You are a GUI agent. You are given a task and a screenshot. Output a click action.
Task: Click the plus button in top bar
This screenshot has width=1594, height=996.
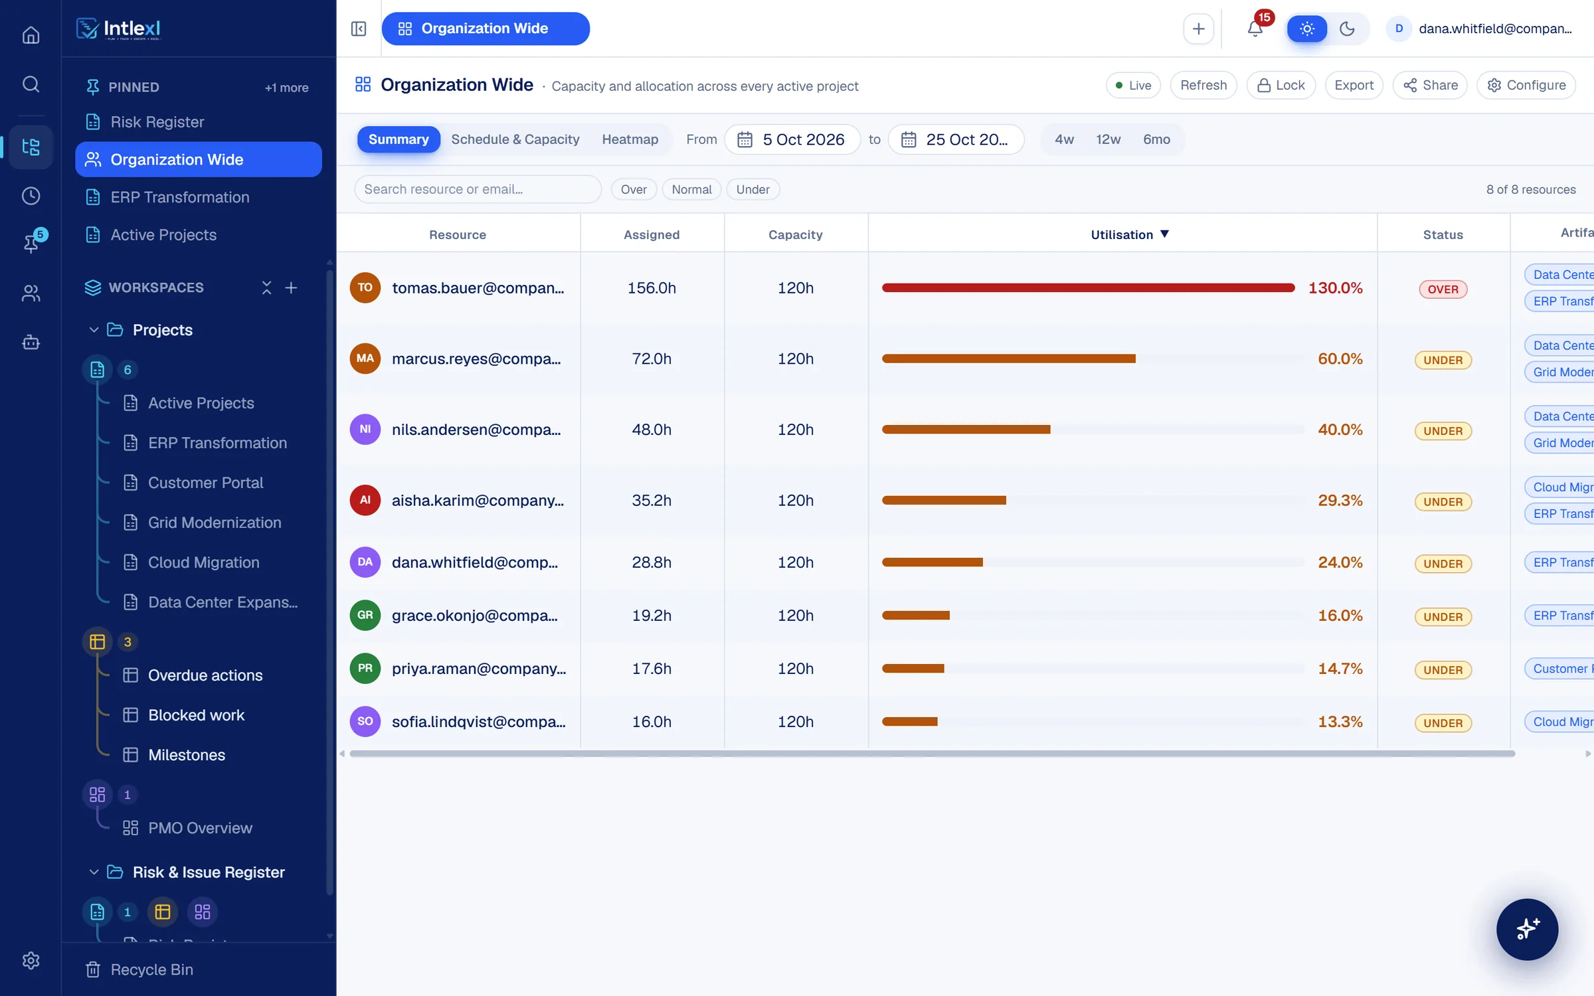point(1198,29)
